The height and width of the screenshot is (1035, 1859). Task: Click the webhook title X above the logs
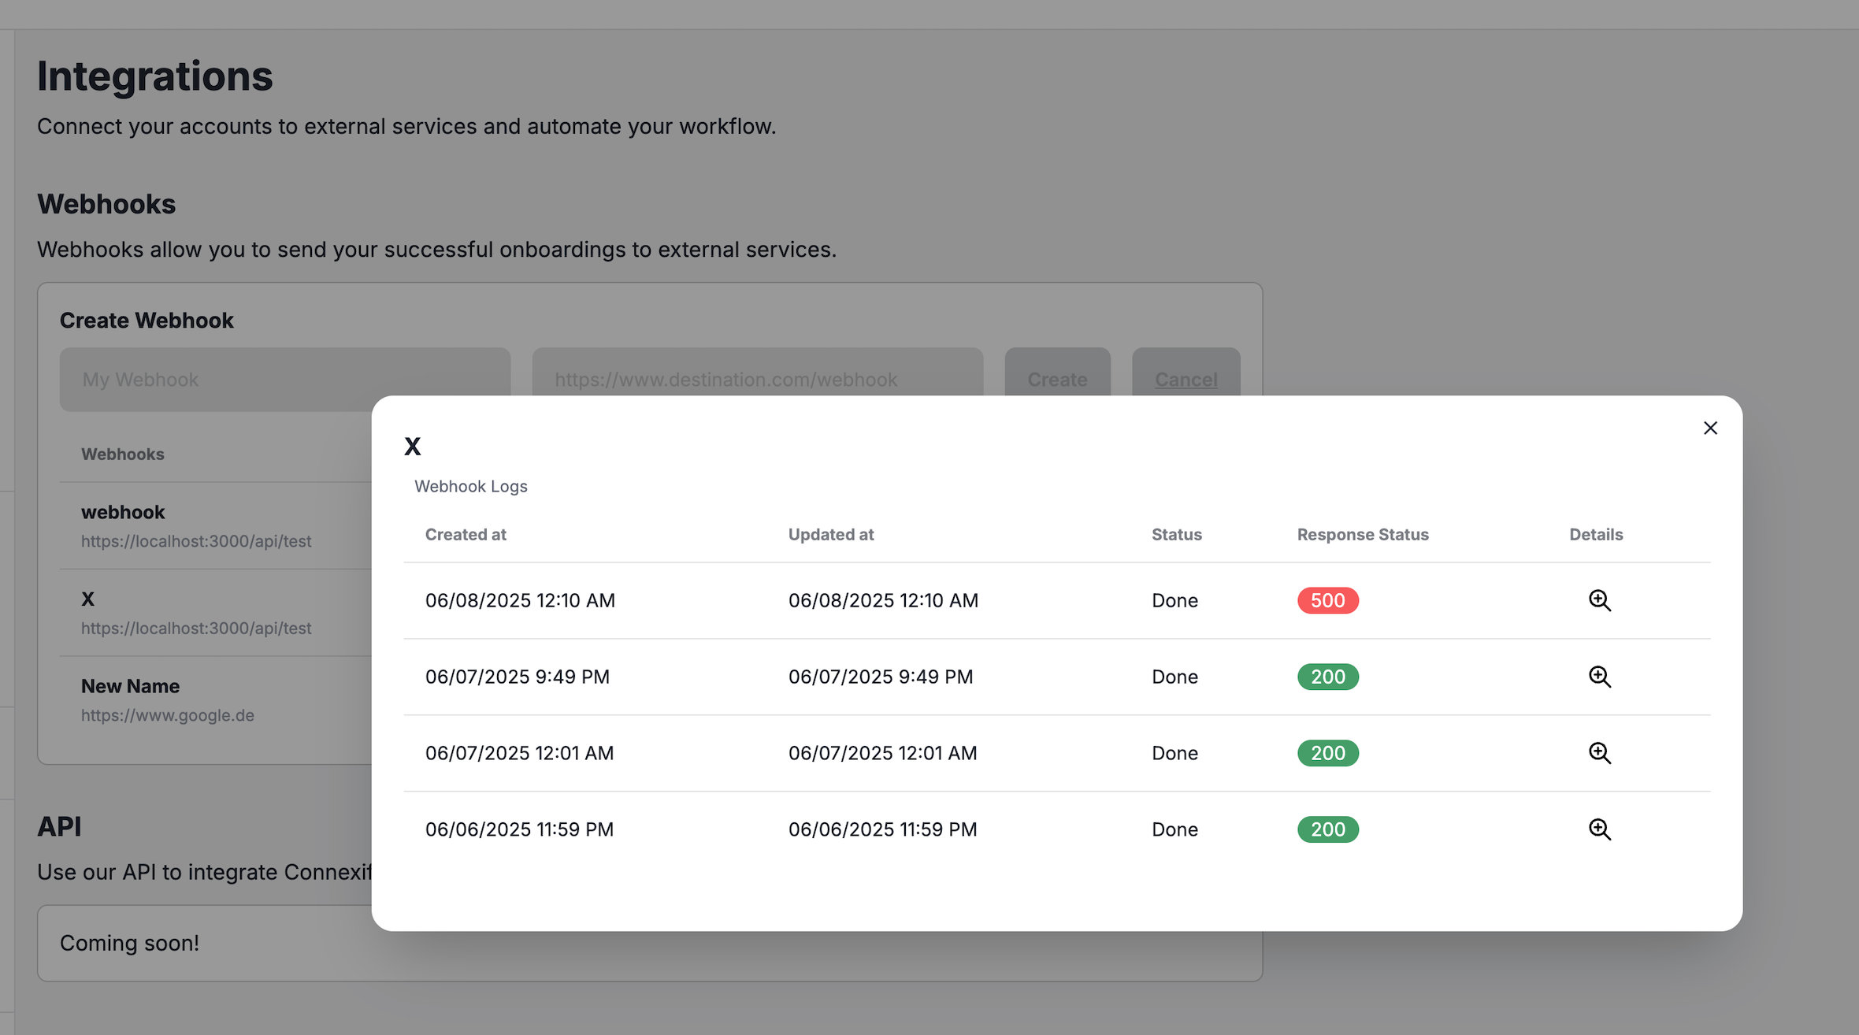(413, 445)
